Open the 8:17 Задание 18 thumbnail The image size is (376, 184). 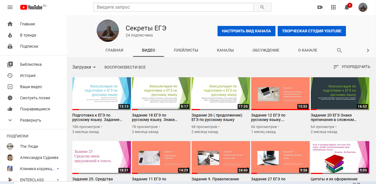click(161, 94)
